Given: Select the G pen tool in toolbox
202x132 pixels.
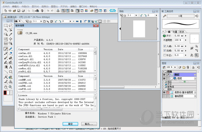Looking at the screenshot, I should pos(6,49).
